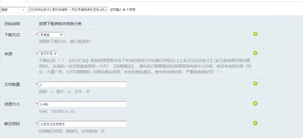303x138 pixels.
Task: Click the 文件数量 input field
Action: coord(83,84)
